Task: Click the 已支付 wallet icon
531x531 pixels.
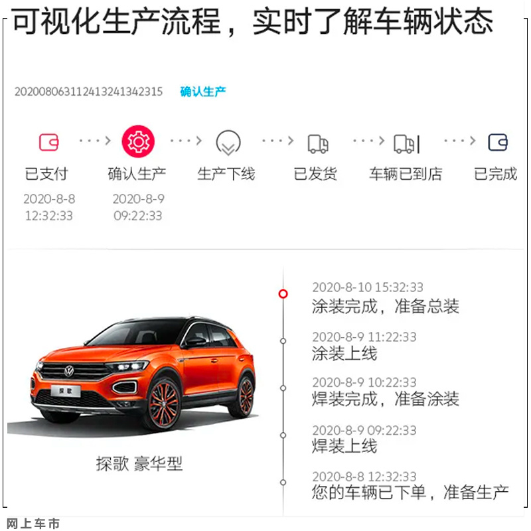Action: [48, 142]
